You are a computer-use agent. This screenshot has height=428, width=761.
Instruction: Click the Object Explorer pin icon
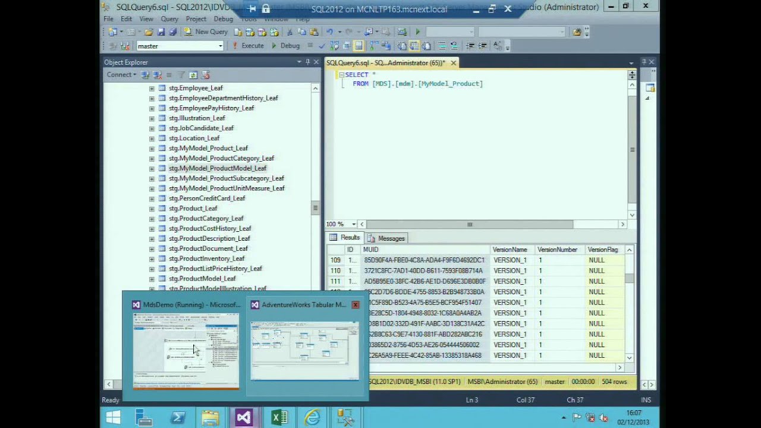pos(307,62)
